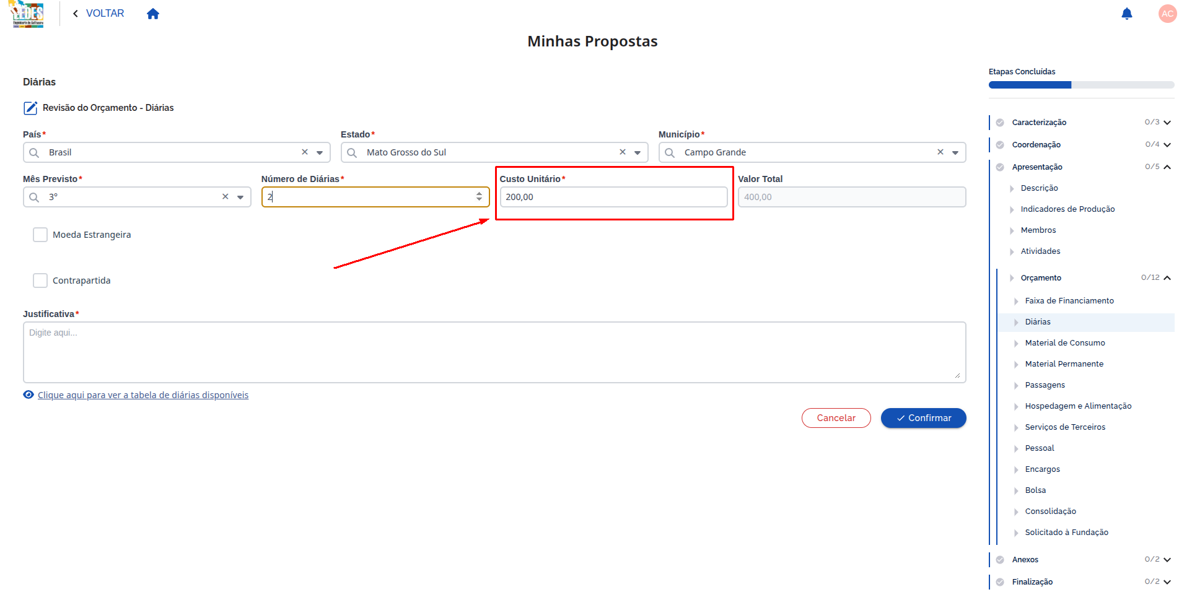Open Pessoal budget item

coord(1039,448)
